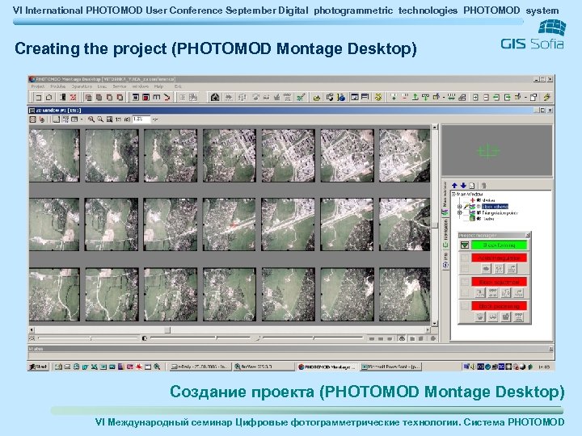Open the Windows menu
This screenshot has width=582, height=436.
(x=141, y=86)
